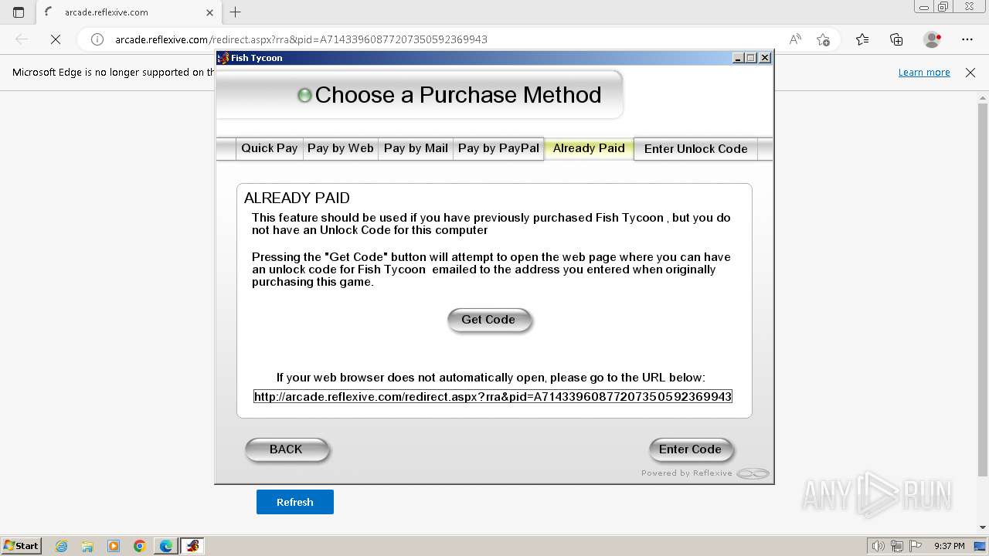
Task: Click the Choose a Purchase Method heading
Action: coord(457,94)
